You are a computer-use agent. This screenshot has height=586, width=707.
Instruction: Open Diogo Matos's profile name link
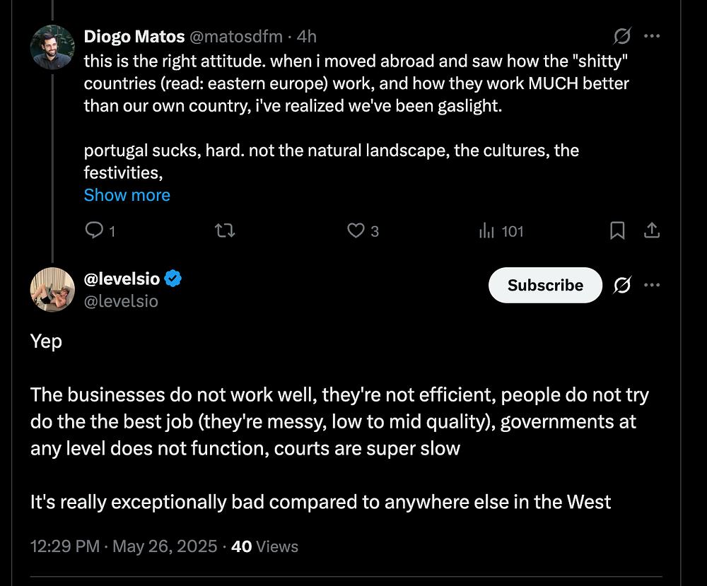click(x=134, y=35)
